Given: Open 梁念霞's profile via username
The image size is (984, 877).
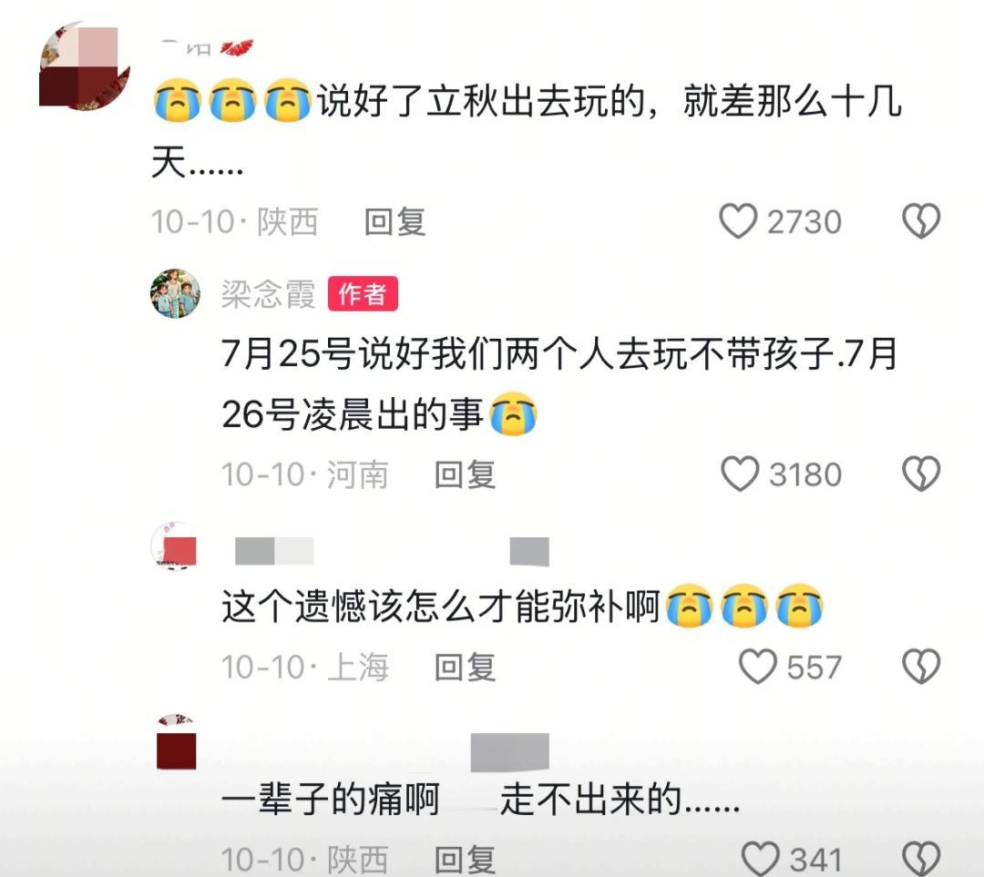Looking at the screenshot, I should pos(268,293).
